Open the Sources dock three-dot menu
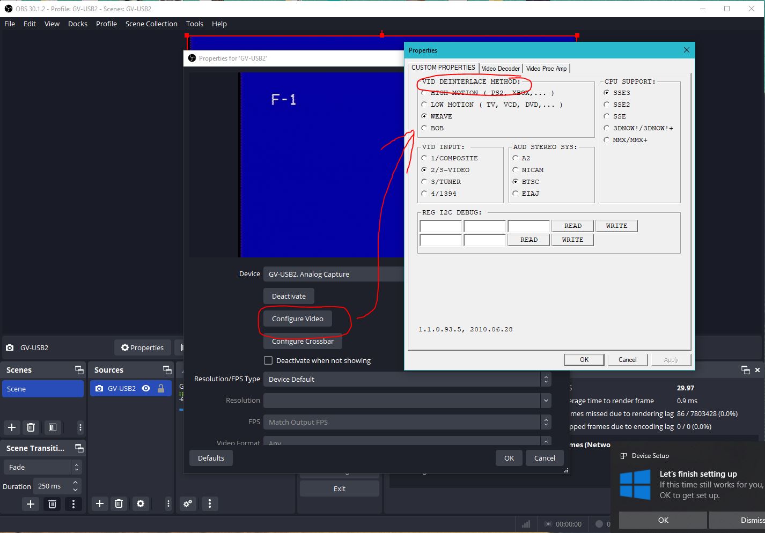 [x=168, y=504]
